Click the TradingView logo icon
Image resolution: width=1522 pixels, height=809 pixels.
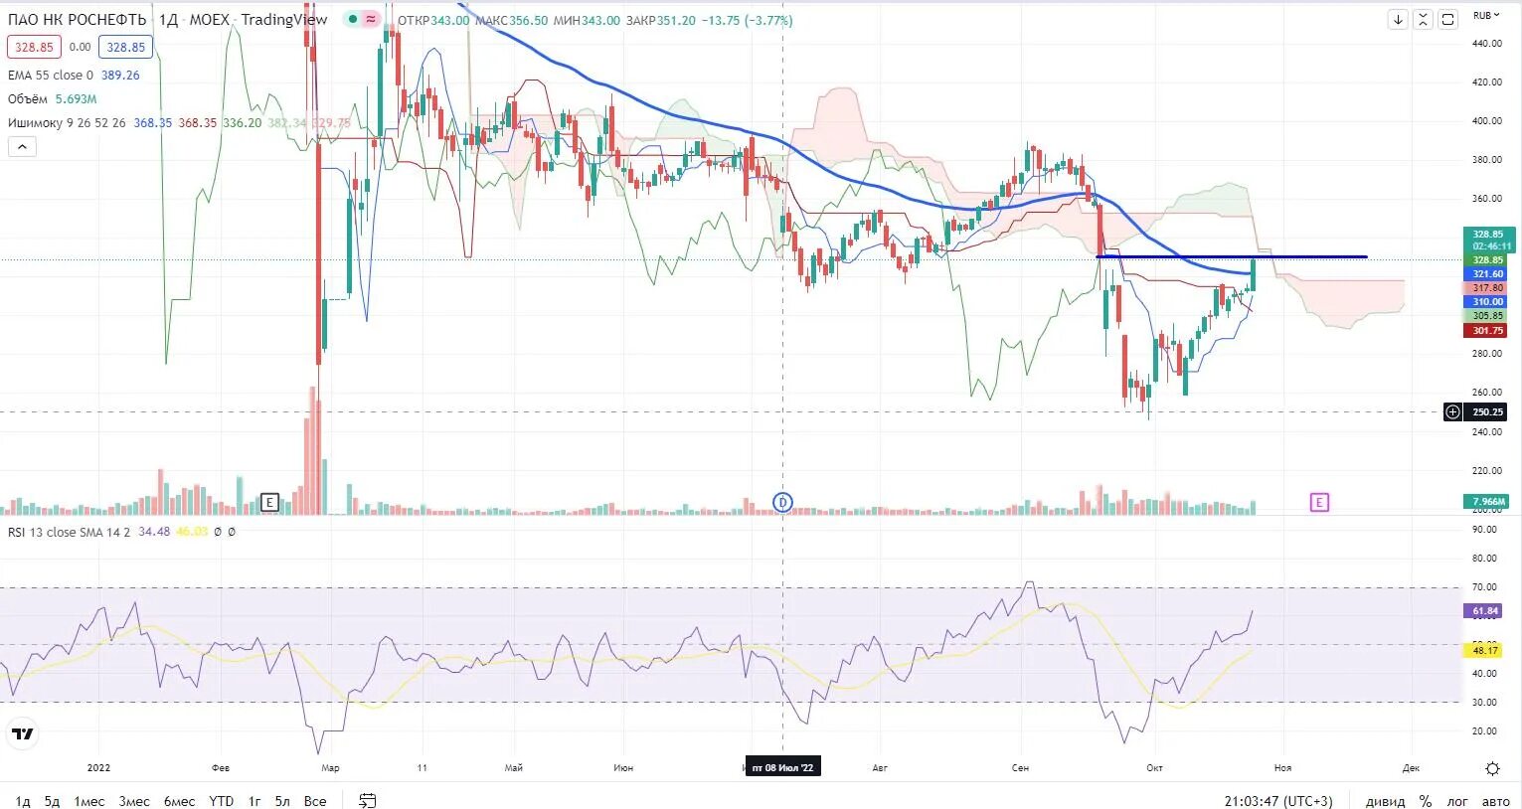tap(22, 734)
